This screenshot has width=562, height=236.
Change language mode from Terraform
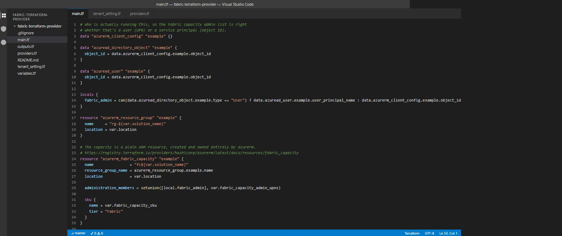point(412,233)
